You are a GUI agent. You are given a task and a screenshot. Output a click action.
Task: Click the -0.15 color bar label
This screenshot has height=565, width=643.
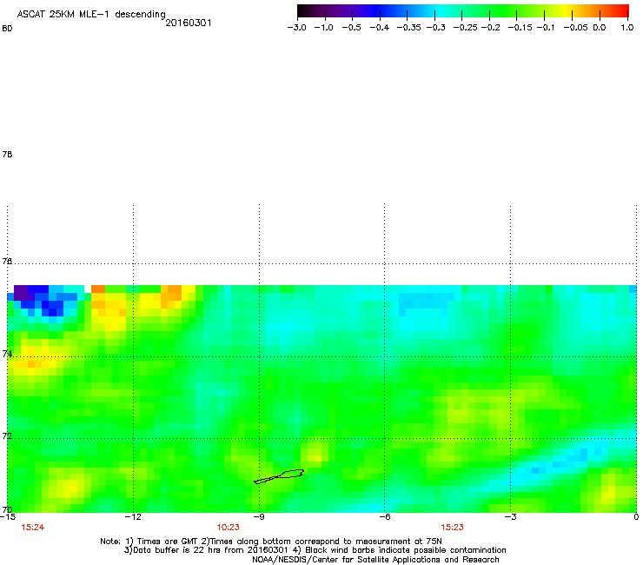pyautogui.click(x=520, y=28)
